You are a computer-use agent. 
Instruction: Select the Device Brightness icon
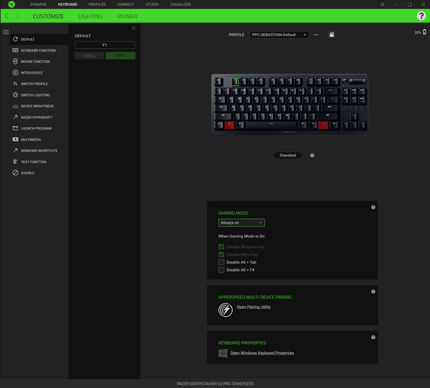pos(15,106)
